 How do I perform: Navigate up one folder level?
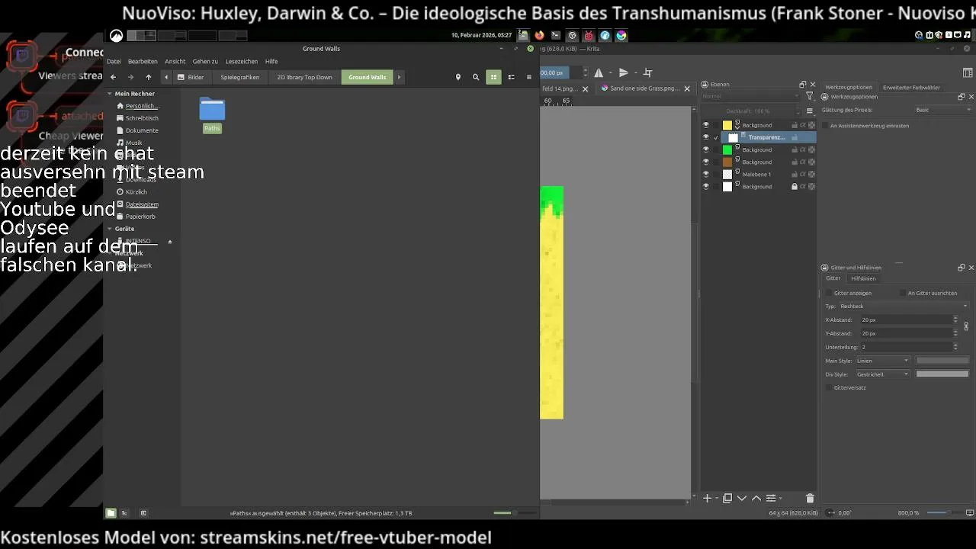tap(148, 77)
